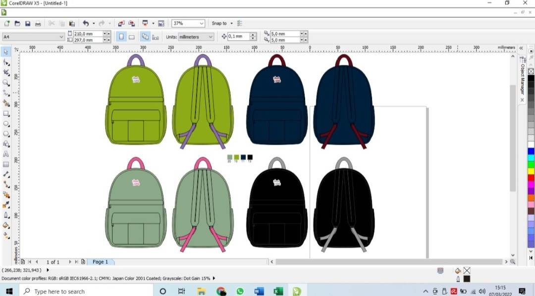The image size is (535, 296).
Task: Click the Windows Type here to search box
Action: click(86, 291)
